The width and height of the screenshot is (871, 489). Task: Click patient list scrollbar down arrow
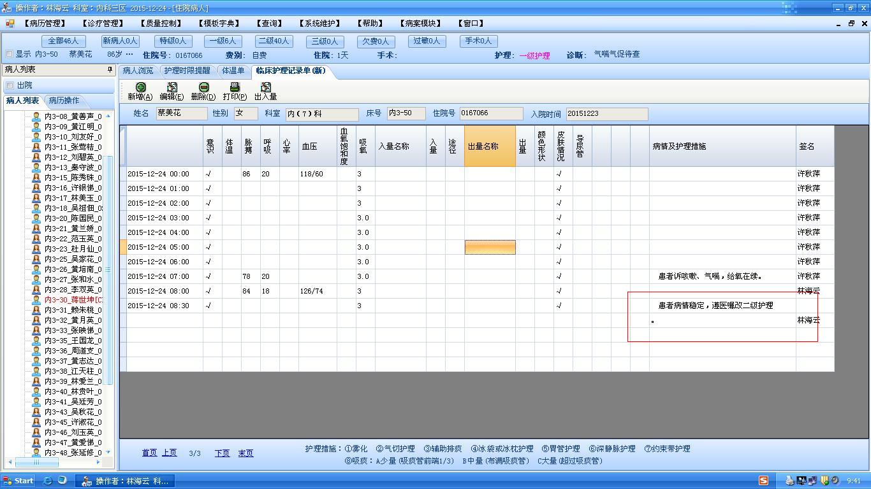point(108,453)
